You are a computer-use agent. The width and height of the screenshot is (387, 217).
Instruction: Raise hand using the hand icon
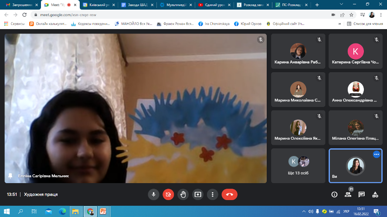[183, 194]
